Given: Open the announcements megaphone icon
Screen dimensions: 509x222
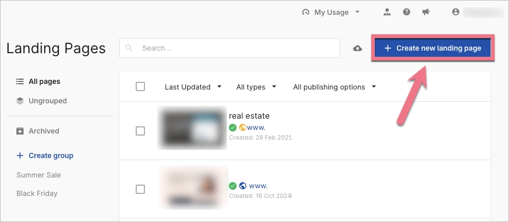Looking at the screenshot, I should tap(426, 12).
